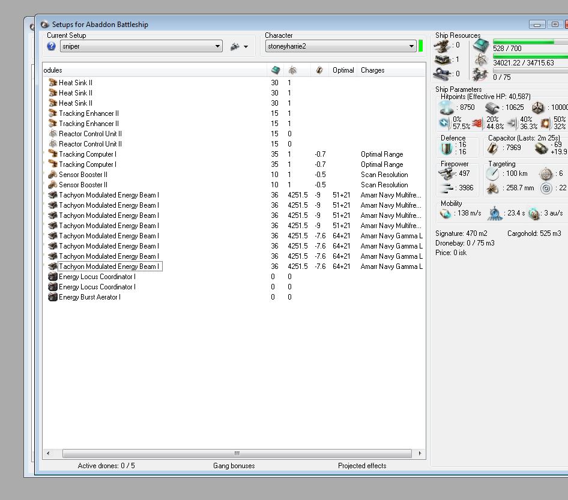The image size is (568, 500).
Task: Click the turret DPS icon showing 497
Action: [446, 174]
